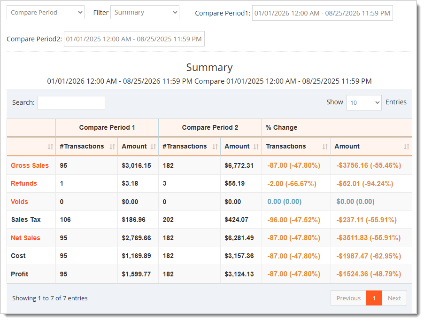Click the Cost row label
This screenshot has width=424, height=321.
(x=18, y=256)
